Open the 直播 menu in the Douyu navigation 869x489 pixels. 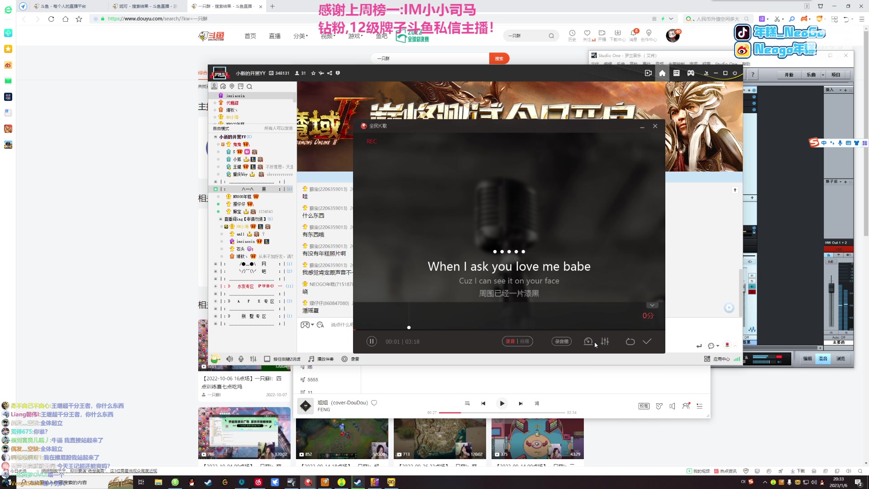click(x=275, y=36)
